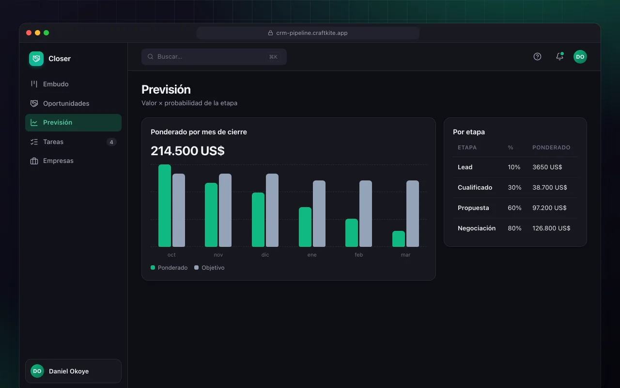Click the 97.200 US$ value
Viewport: 620px width, 388px height.
click(549, 208)
